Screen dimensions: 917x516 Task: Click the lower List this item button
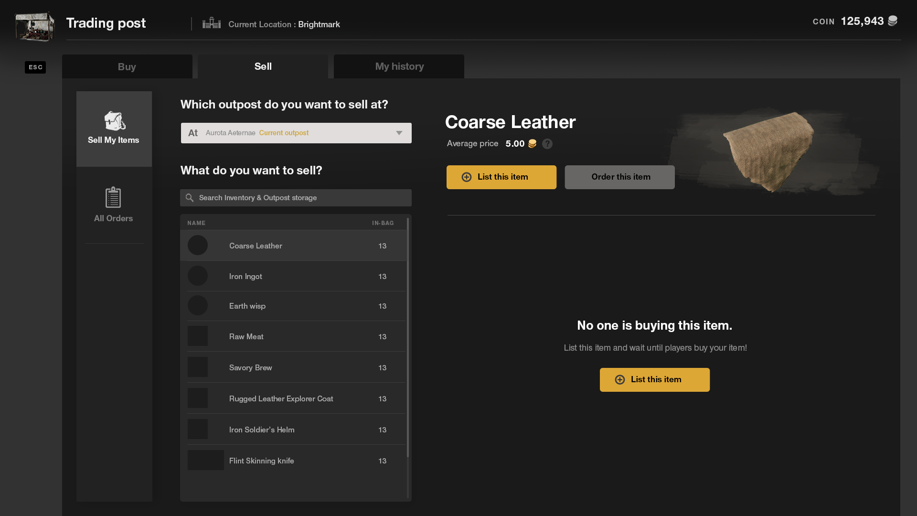(x=654, y=380)
